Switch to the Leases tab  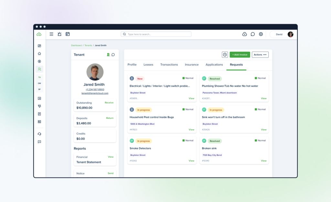[x=148, y=65]
